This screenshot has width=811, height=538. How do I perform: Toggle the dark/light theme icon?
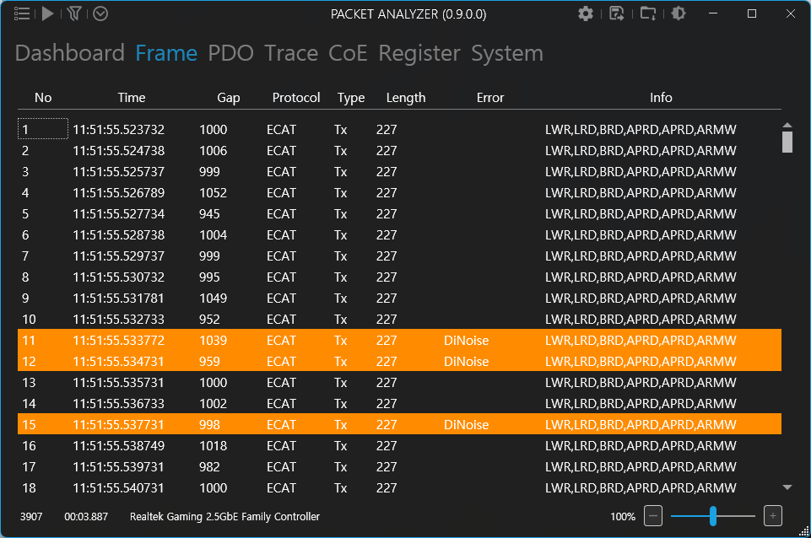[x=679, y=13]
